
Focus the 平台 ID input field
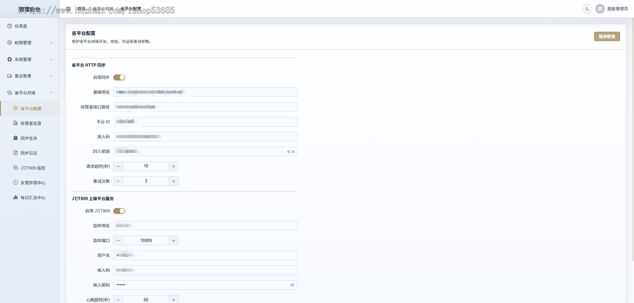pyautogui.click(x=206, y=122)
